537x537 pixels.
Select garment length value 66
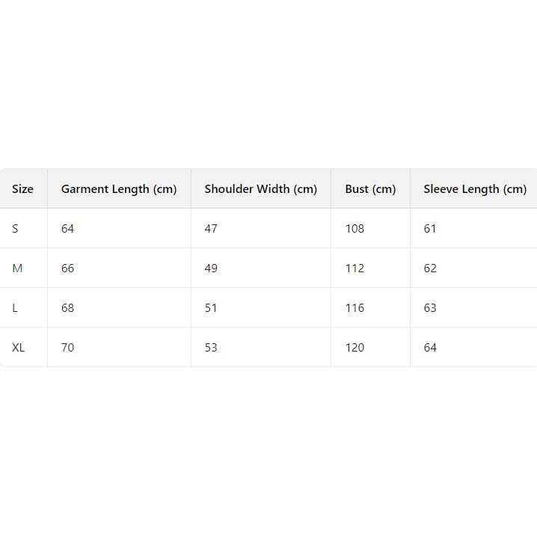(x=68, y=268)
